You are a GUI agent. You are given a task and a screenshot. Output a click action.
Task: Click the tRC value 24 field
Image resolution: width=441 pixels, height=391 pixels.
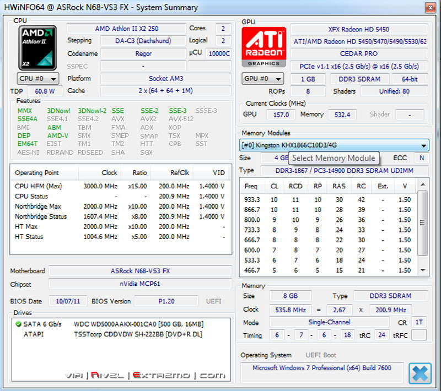tap(381, 335)
